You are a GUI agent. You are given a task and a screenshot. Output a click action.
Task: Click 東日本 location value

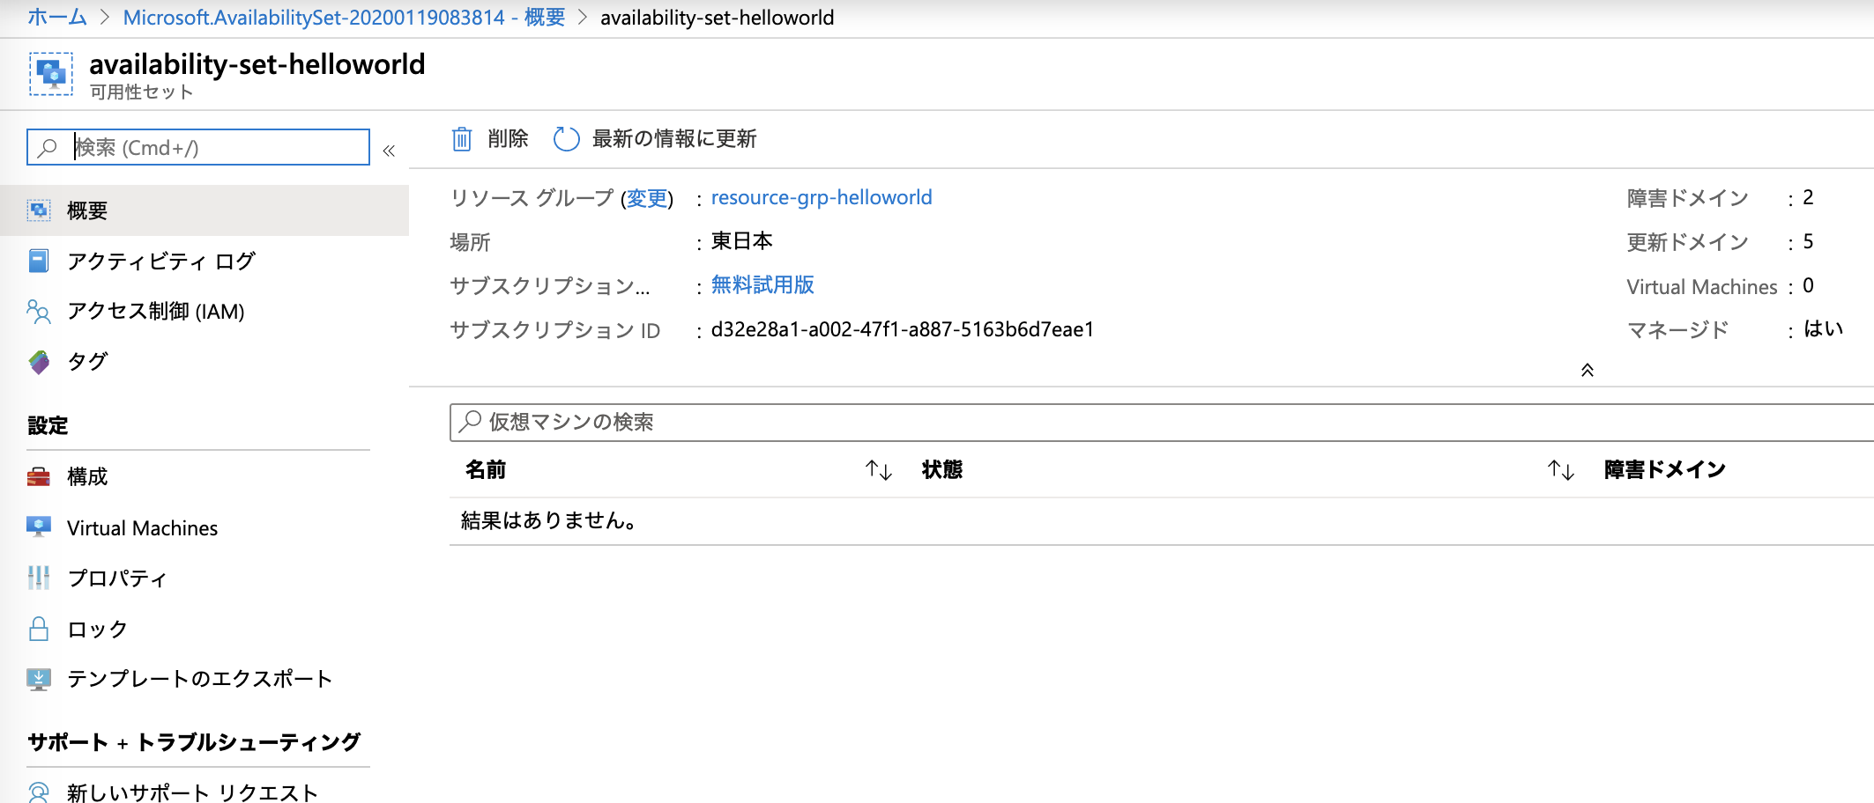tap(742, 241)
